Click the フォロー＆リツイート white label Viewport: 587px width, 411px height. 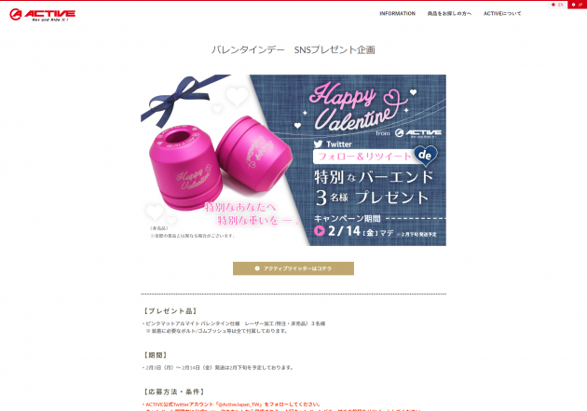(365, 157)
